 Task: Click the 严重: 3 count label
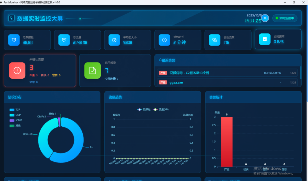point(34,75)
